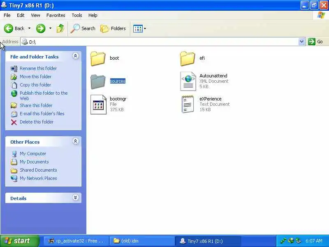Open the Views dropdown button
The image size is (329, 247).
click(x=139, y=28)
